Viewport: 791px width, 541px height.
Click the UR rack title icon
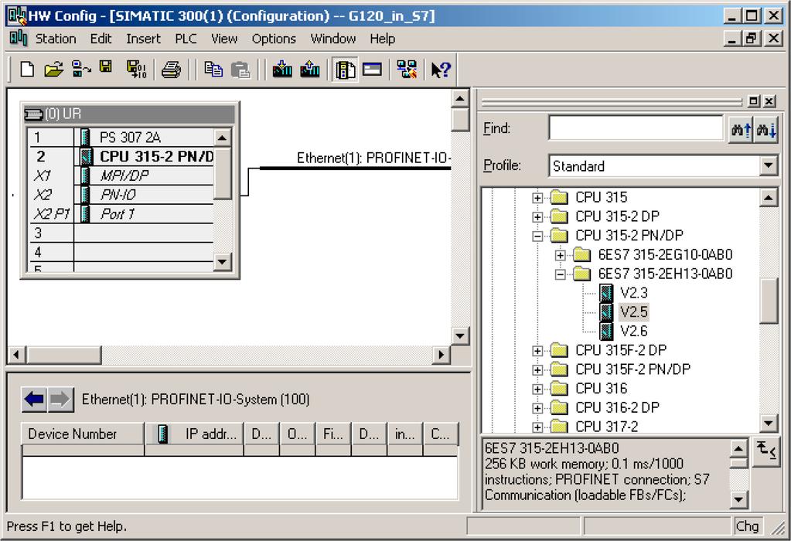tap(33, 114)
